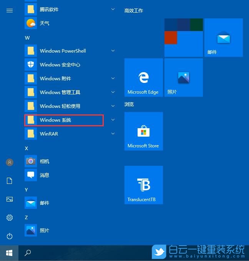
Task: Open Settings gear icon
Action: coord(10,218)
